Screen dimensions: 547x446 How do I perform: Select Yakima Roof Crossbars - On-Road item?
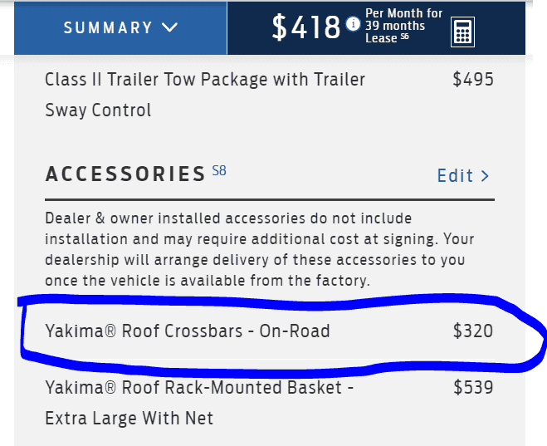[188, 331]
